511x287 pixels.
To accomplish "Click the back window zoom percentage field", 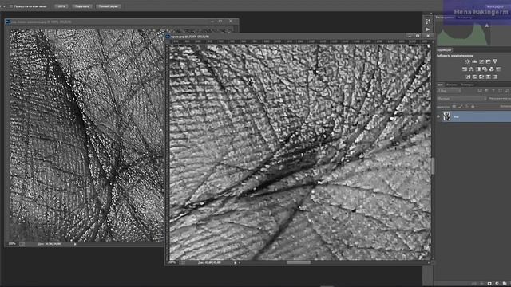I will [x=12, y=244].
